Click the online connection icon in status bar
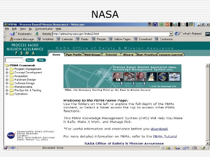The width and height of the screenshot is (210, 157). click(x=13, y=148)
